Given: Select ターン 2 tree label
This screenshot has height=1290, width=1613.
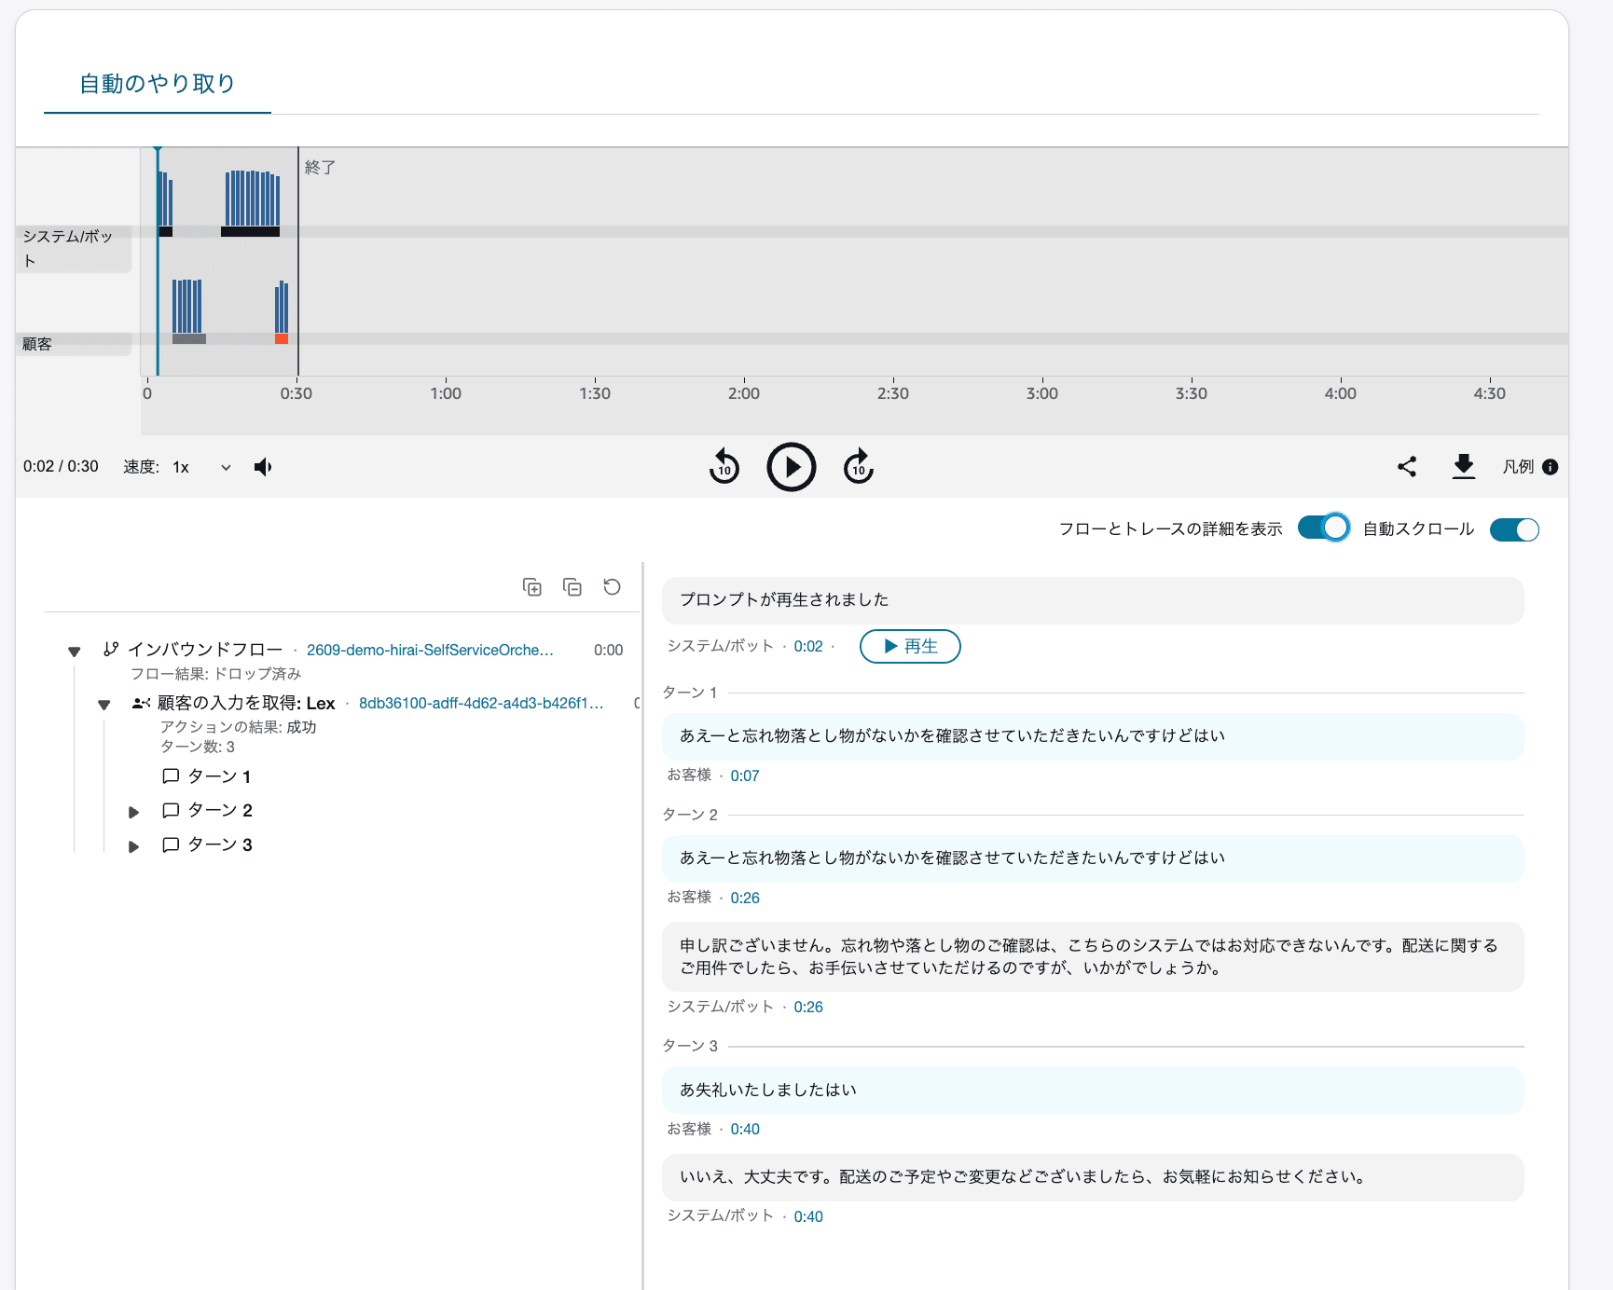Looking at the screenshot, I should tap(220, 810).
